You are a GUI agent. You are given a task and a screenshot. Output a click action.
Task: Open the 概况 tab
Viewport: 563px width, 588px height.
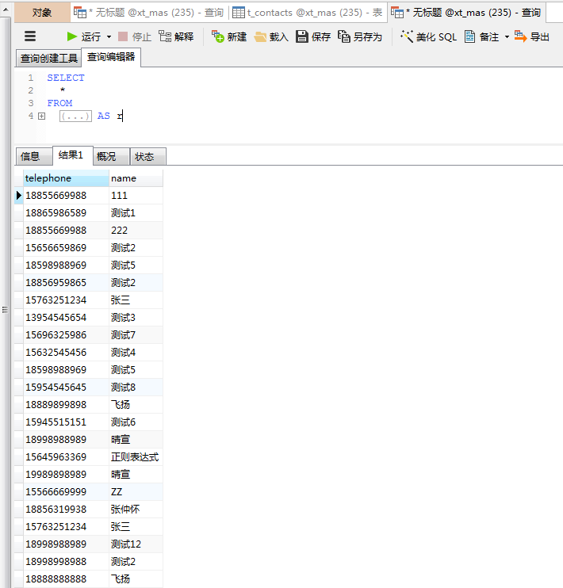[x=111, y=156]
